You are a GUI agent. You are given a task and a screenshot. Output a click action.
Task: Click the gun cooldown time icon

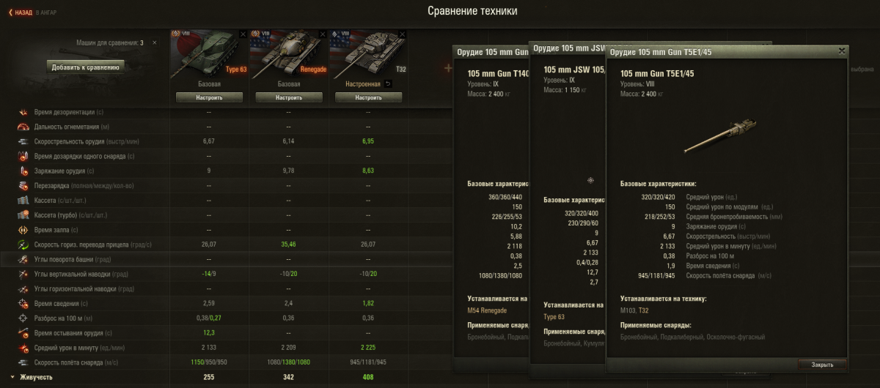pyautogui.click(x=23, y=332)
